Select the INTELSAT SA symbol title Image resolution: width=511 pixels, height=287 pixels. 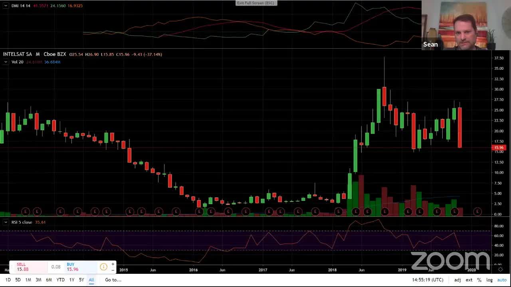[x=18, y=54]
